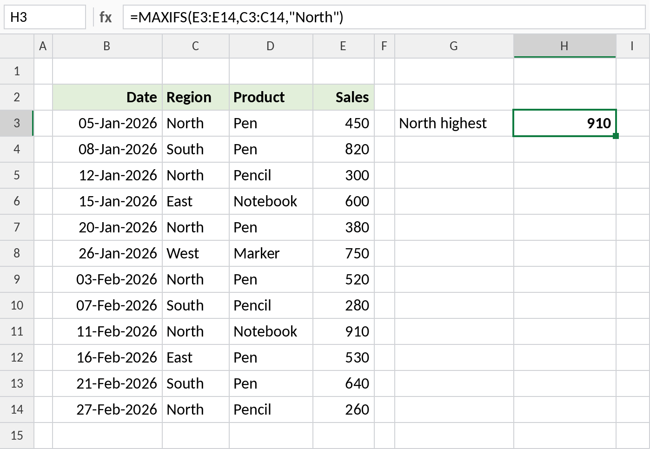Select the cell with 05-Jan-2026

(x=107, y=123)
